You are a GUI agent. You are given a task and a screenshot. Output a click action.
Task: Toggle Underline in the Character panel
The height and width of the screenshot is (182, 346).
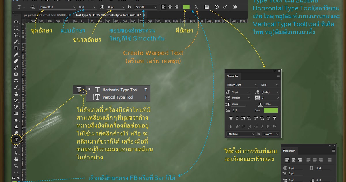click(268, 118)
